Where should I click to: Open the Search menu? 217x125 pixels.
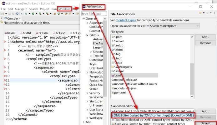pos(33,9)
